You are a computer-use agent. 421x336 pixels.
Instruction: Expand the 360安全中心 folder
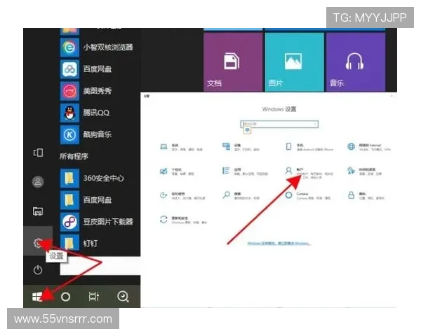click(93, 178)
